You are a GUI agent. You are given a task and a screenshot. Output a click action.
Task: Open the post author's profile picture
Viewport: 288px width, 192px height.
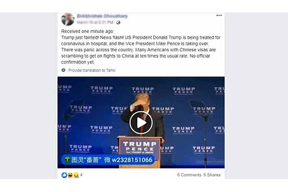pos(68,19)
